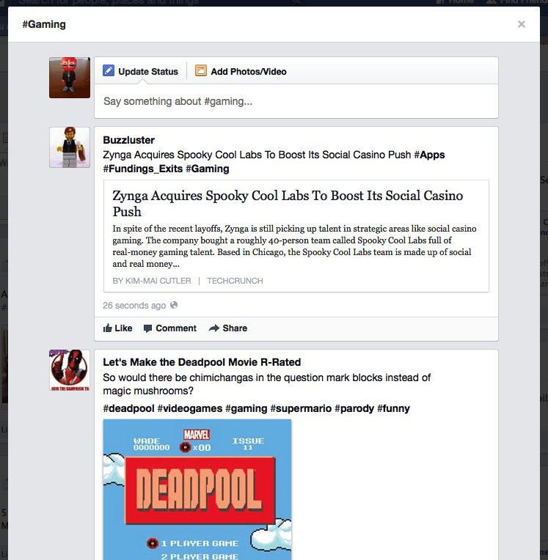
Task: Click the chimichangas post text
Action: 267,384
